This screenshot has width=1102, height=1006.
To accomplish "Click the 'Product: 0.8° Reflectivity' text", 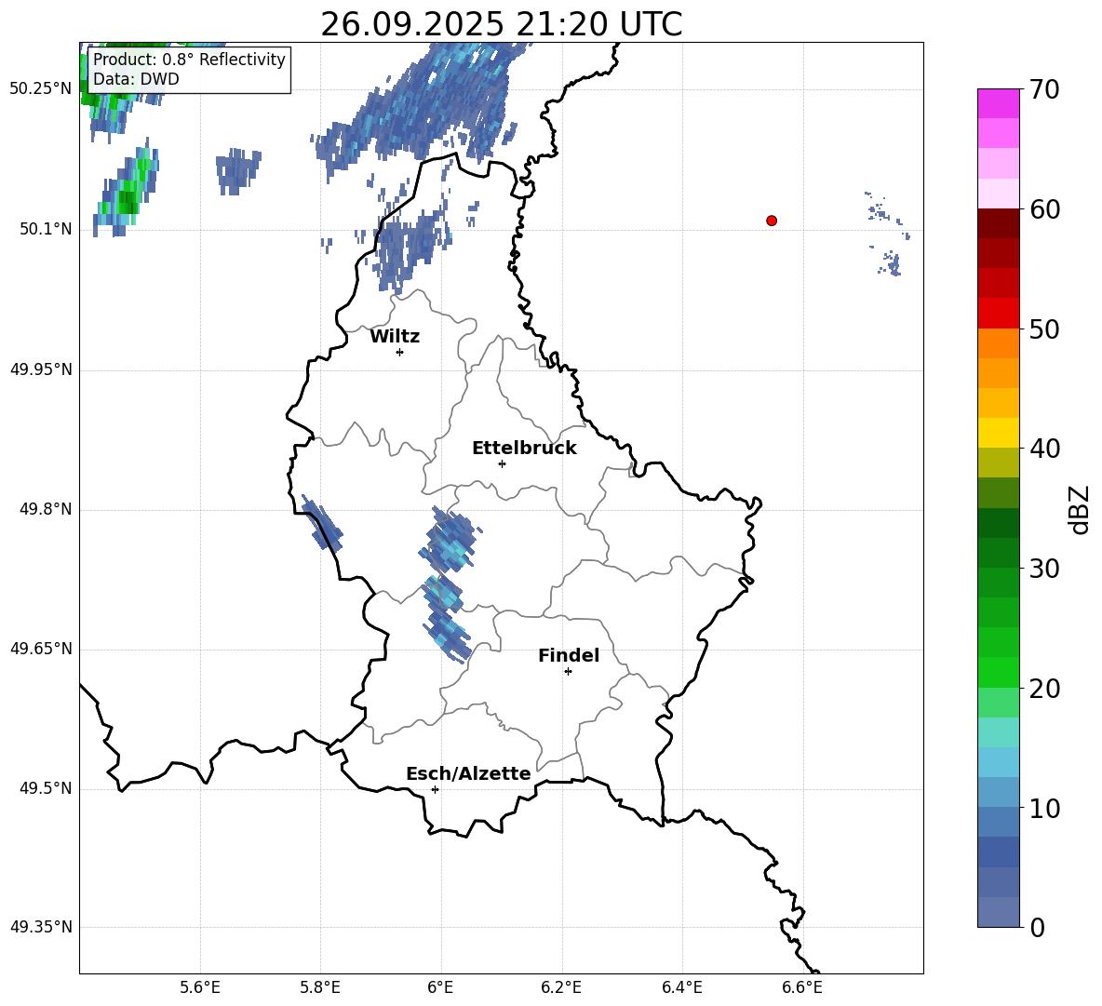I will (189, 59).
